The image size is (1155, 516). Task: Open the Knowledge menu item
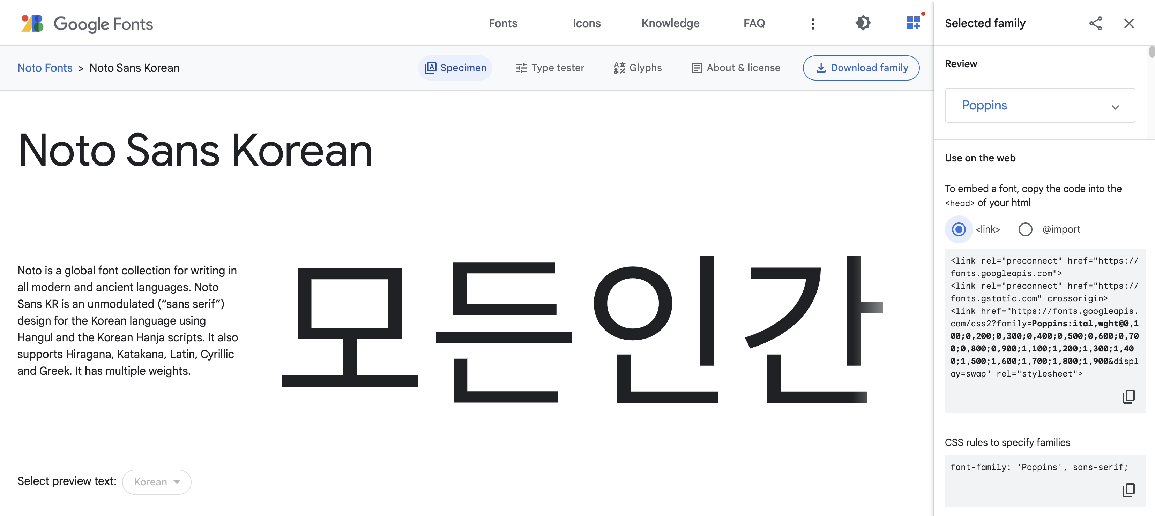tap(670, 23)
